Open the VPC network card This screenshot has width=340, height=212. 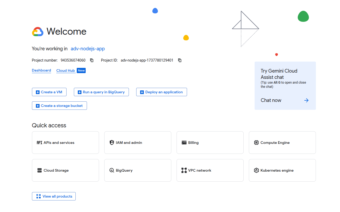210,170
